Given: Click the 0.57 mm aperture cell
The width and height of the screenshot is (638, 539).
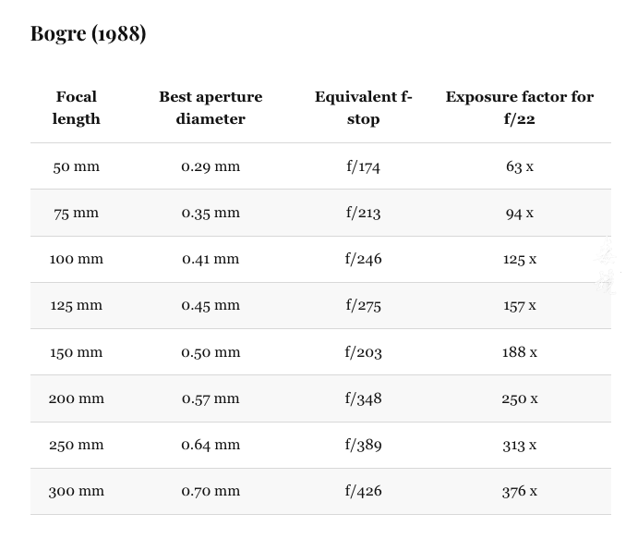Looking at the screenshot, I should 211,398.
